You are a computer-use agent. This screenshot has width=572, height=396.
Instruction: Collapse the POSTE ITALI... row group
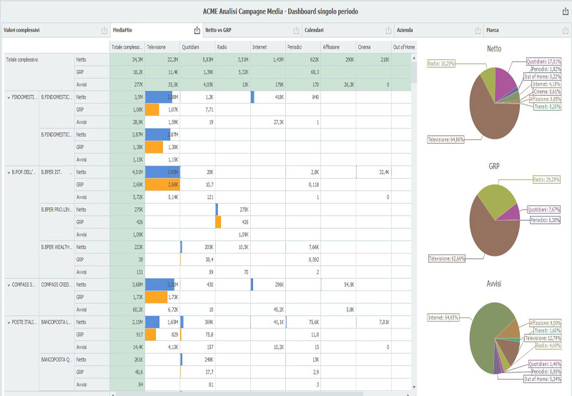click(x=9, y=323)
